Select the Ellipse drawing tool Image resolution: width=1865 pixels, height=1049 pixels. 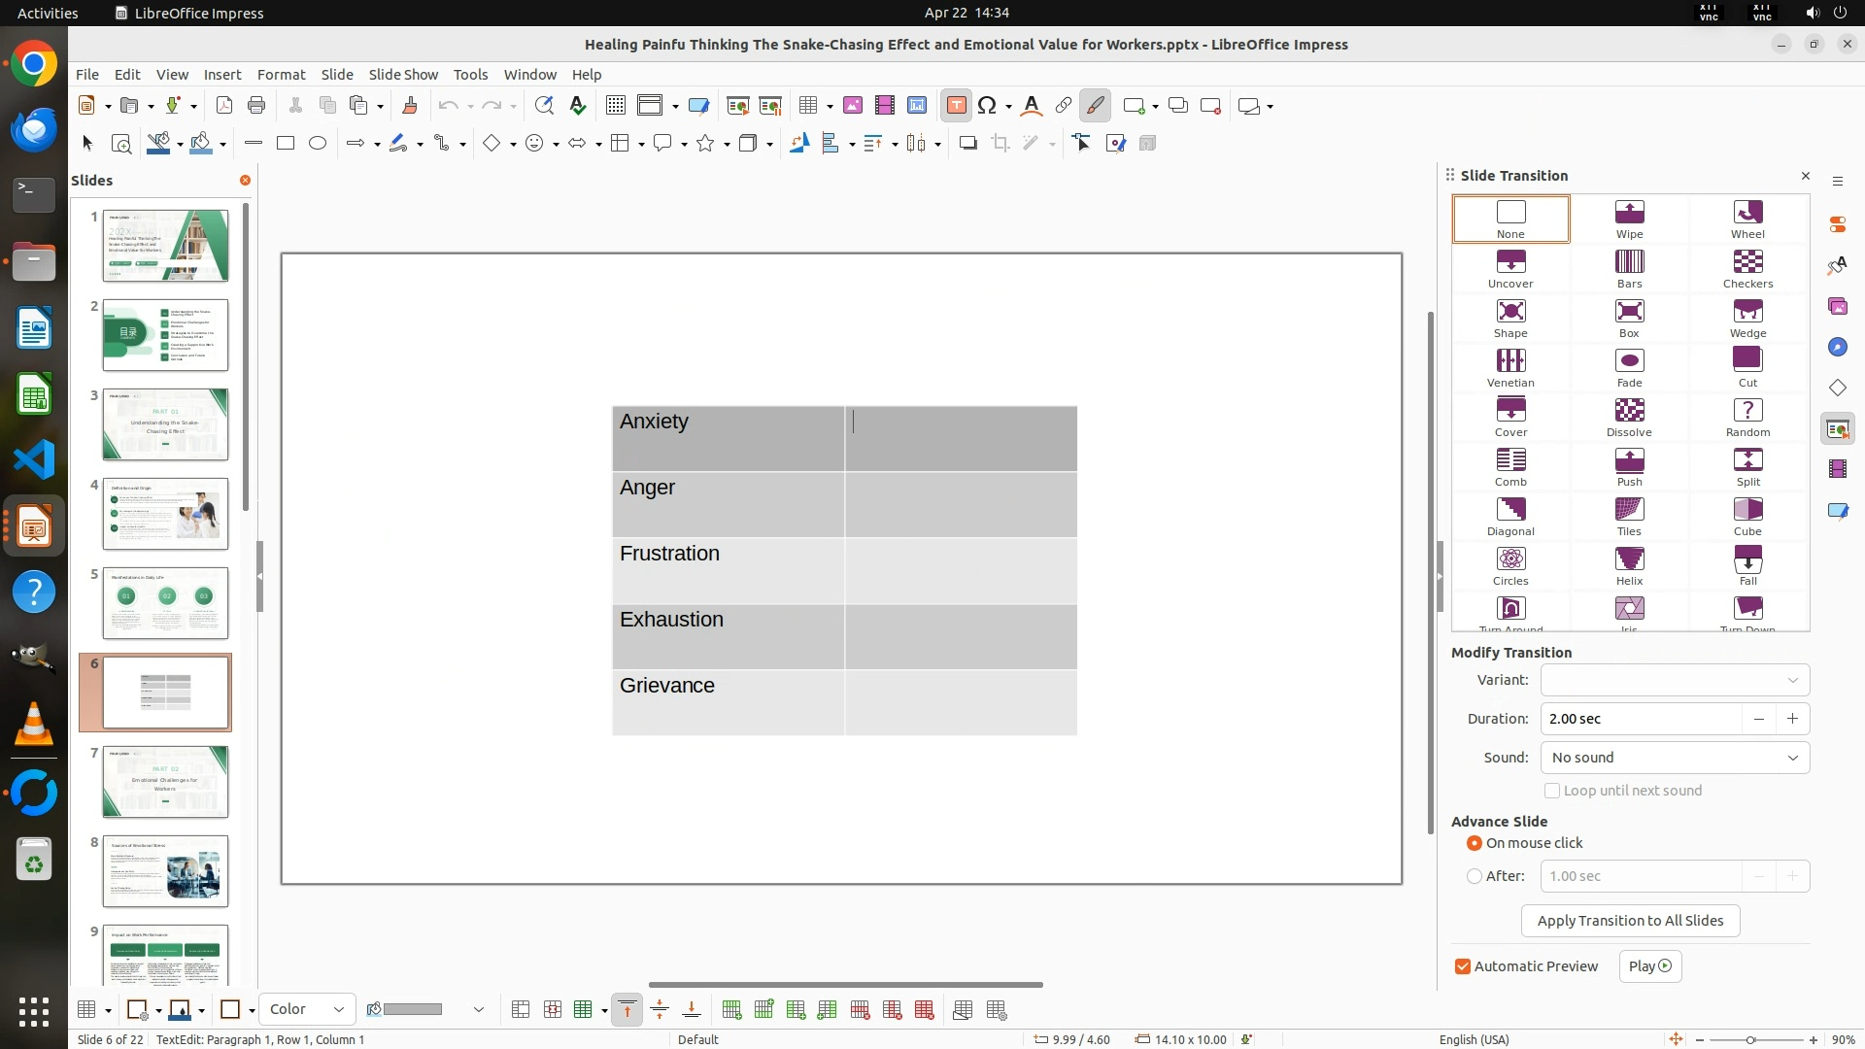pyautogui.click(x=318, y=143)
